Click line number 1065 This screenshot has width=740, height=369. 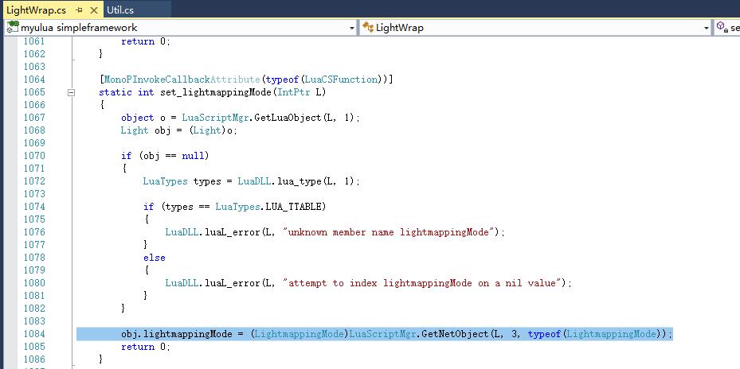tap(34, 92)
